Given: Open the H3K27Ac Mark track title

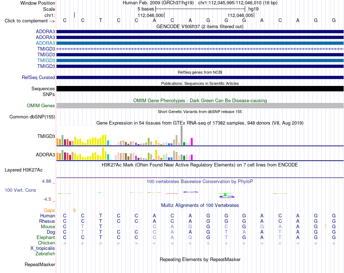Looking at the screenshot, I should [x=200, y=165].
